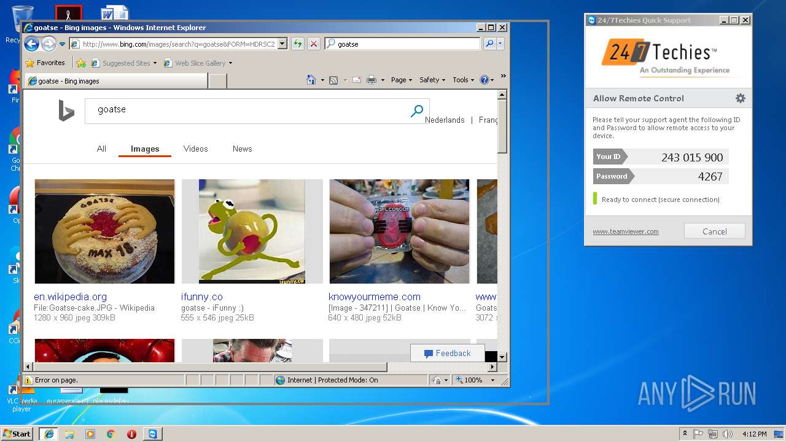Open the zoom level 100% dropdown
This screenshot has width=786, height=442.
coord(492,380)
